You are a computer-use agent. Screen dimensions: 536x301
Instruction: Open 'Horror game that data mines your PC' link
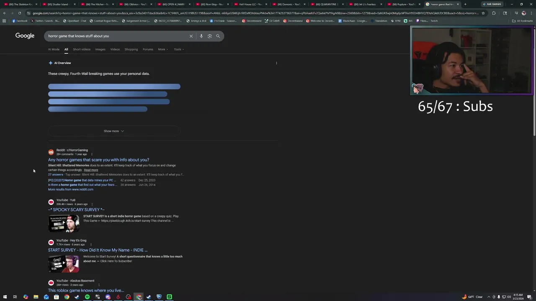tap(82, 180)
